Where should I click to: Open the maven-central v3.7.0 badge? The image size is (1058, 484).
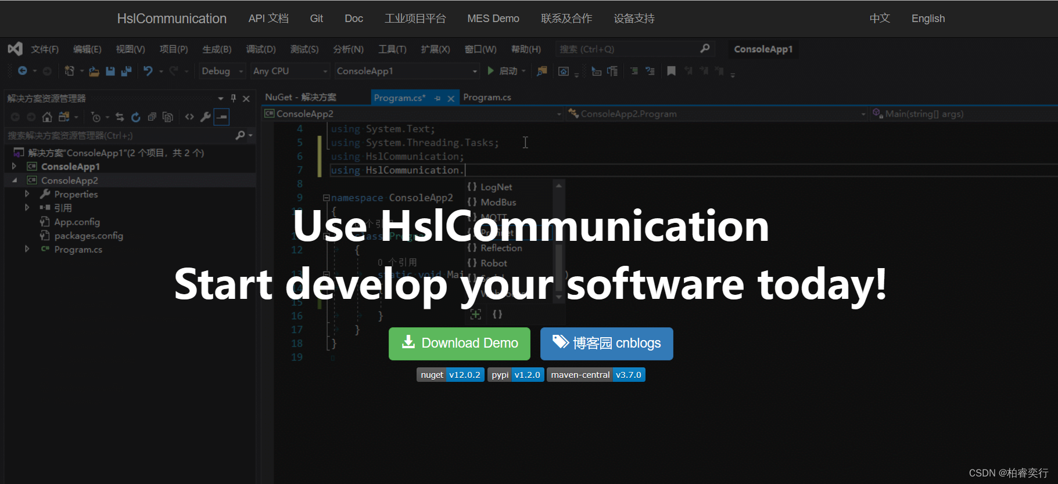tap(596, 375)
